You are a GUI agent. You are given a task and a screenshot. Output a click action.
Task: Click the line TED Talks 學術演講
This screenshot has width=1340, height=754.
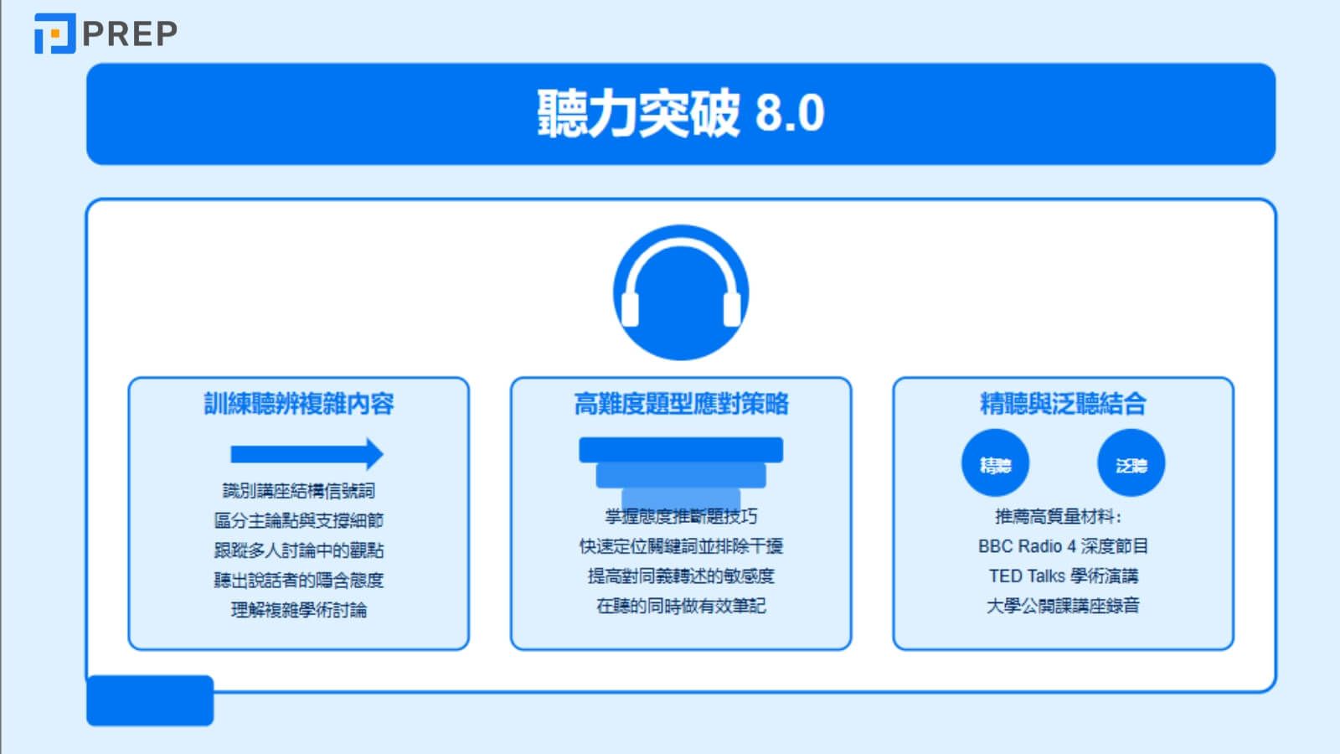pyautogui.click(x=1063, y=576)
